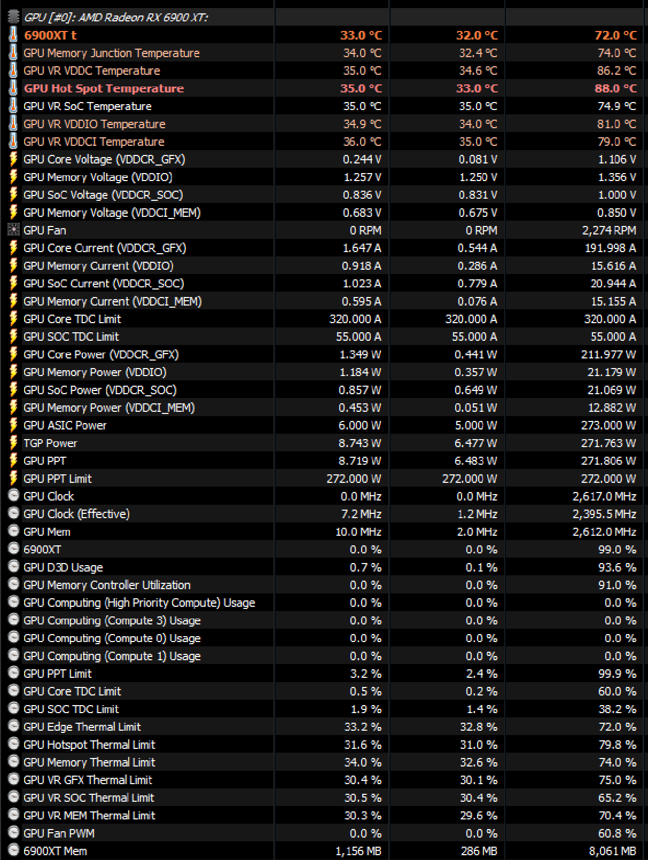Click the clock icon beside GPU Clock (Effective)
Screen dimensions: 648x860
(x=13, y=513)
